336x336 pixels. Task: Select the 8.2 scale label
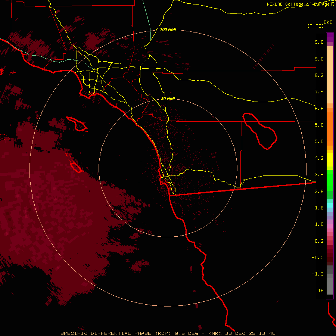tap(319, 75)
